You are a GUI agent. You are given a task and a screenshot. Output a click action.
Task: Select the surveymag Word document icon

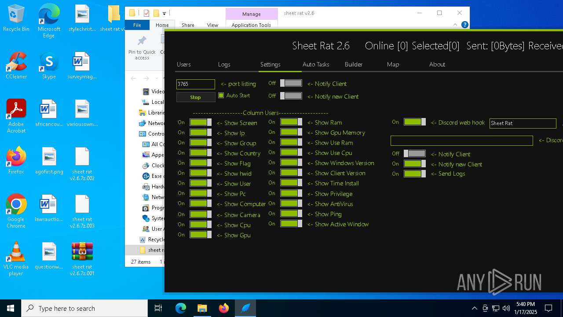pyautogui.click(x=82, y=66)
